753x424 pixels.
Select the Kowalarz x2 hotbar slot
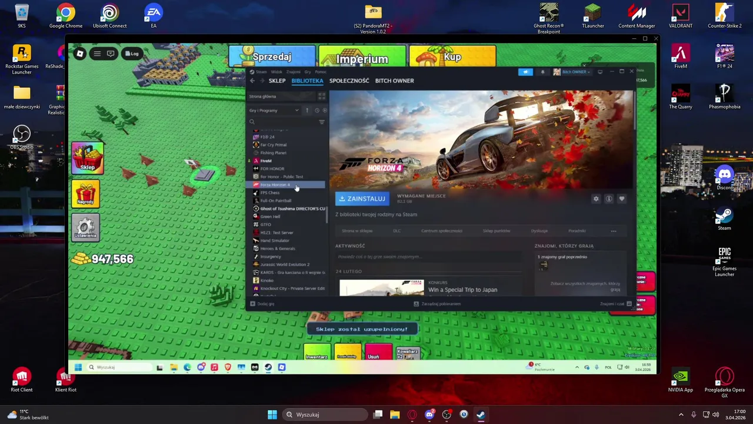pyautogui.click(x=408, y=353)
